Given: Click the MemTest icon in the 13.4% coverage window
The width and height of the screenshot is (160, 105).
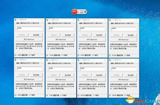Looking at the screenshot, I should click(47, 20).
